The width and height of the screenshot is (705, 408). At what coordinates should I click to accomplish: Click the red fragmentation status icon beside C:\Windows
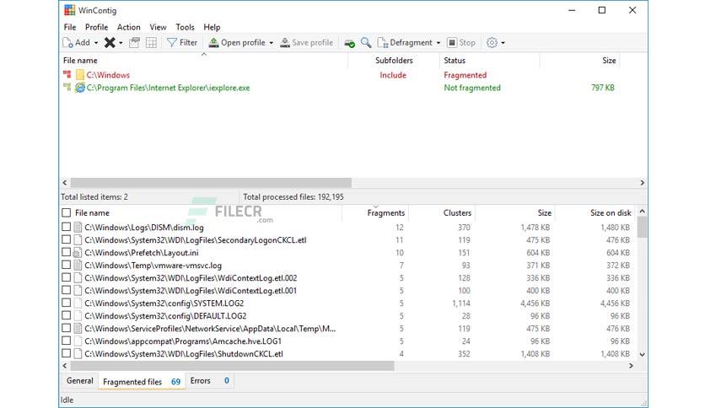[x=67, y=74]
